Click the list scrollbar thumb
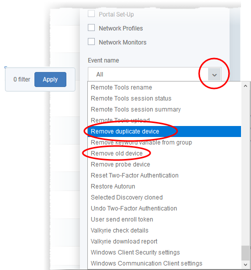 246,253
